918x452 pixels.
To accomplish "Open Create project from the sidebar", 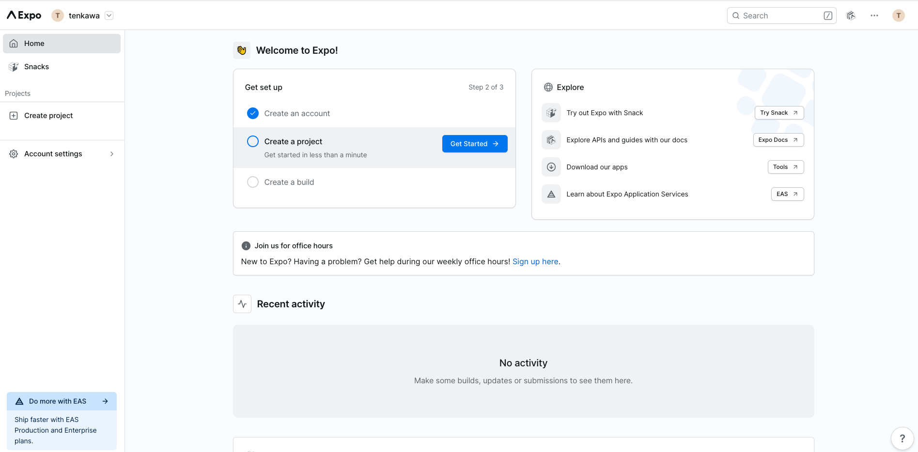I will [48, 115].
